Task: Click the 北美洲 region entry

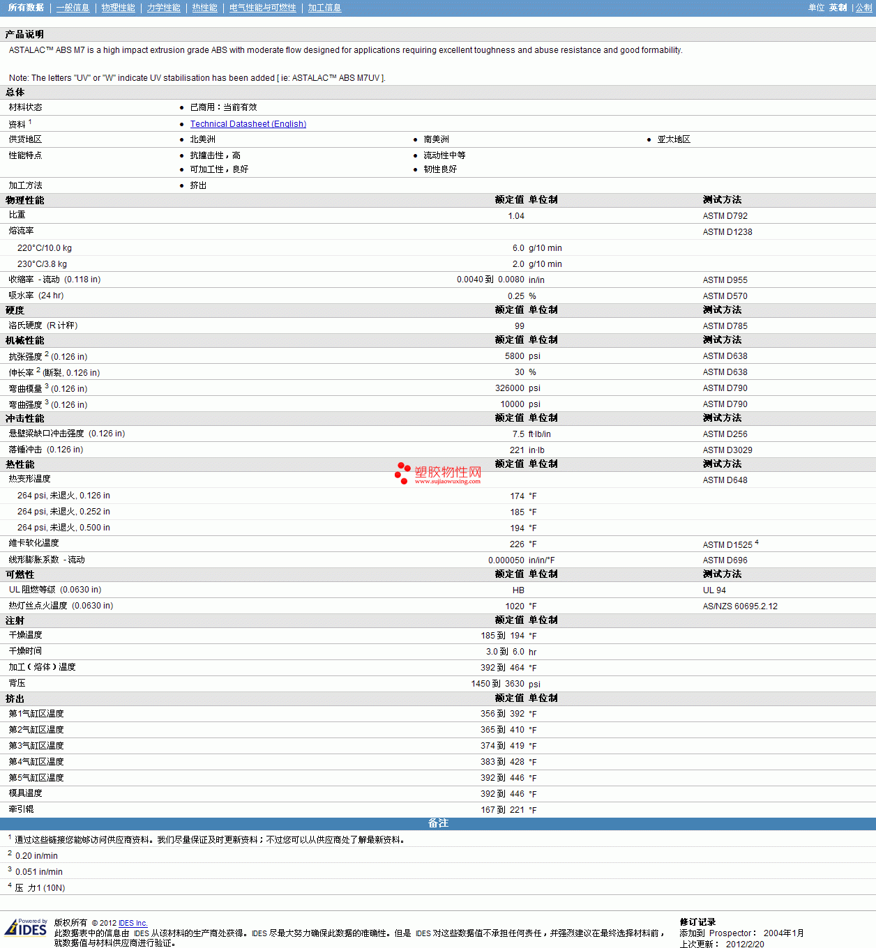Action: coord(203,139)
